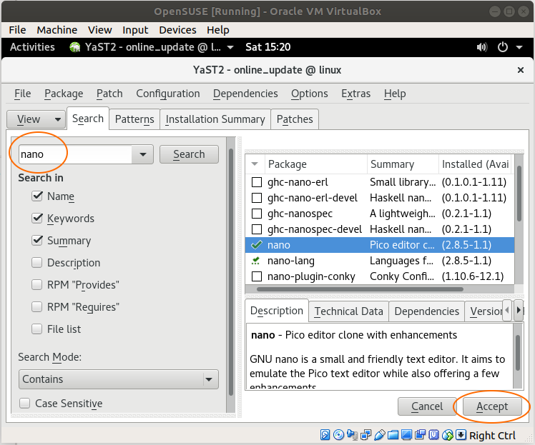
Task: Open the lower Dependencies detail tab
Action: [426, 311]
